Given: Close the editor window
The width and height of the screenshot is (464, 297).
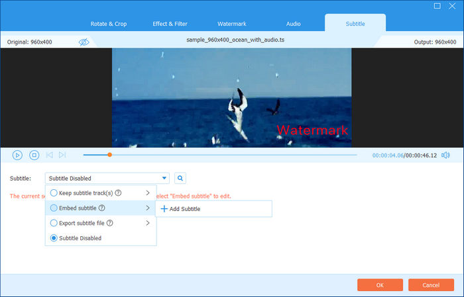Looking at the screenshot, I should 452,6.
